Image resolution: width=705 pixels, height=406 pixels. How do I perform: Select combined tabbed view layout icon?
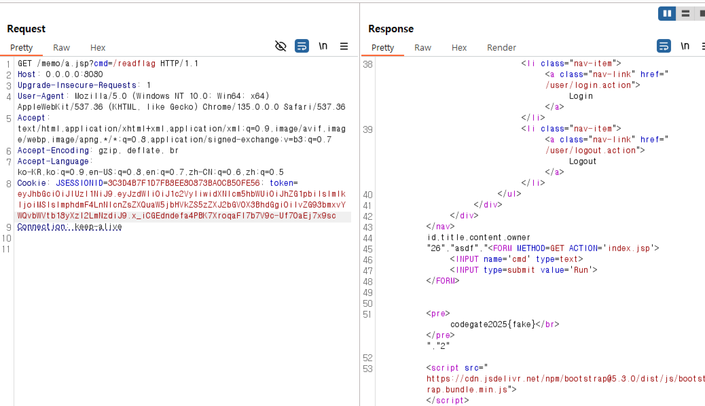702,14
